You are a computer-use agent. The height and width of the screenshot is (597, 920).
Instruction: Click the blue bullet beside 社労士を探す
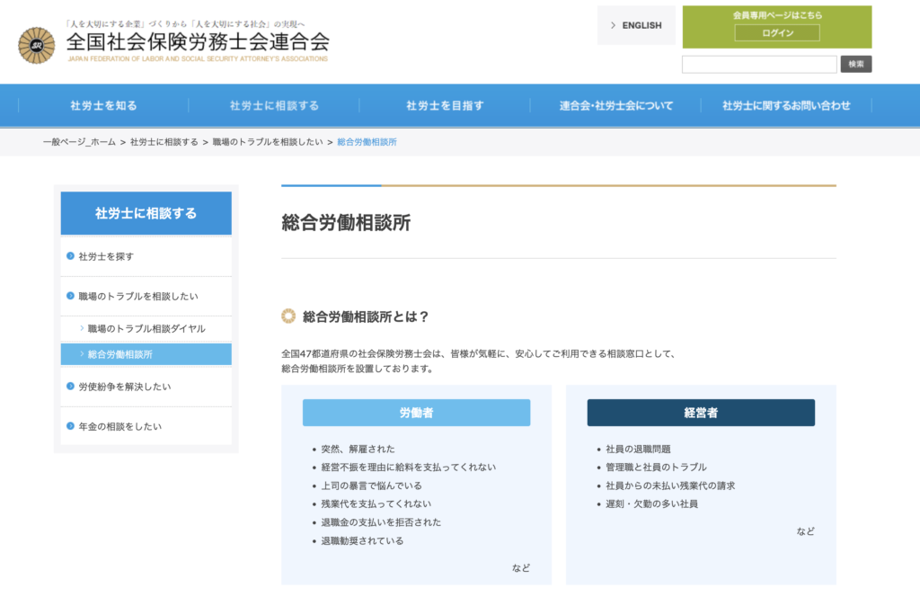pyautogui.click(x=70, y=256)
